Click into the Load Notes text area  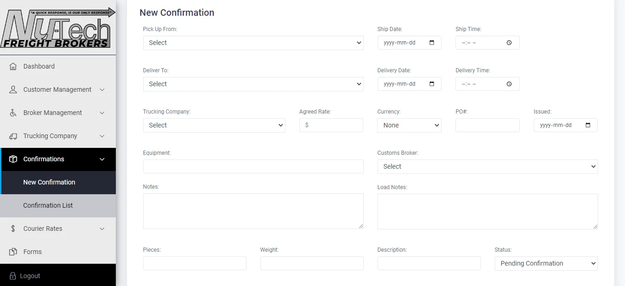click(487, 211)
